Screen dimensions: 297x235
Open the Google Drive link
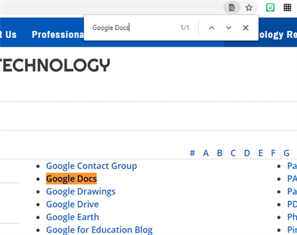coord(72,204)
